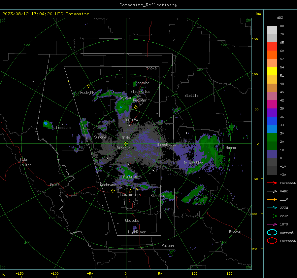Select the purple 39 dBZ legend swatch
The width and height of the screenshot is (297, 278).
click(272, 113)
